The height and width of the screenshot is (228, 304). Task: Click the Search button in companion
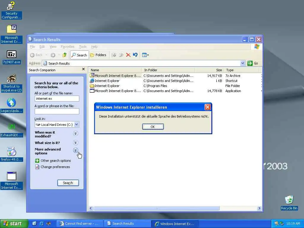click(68, 183)
